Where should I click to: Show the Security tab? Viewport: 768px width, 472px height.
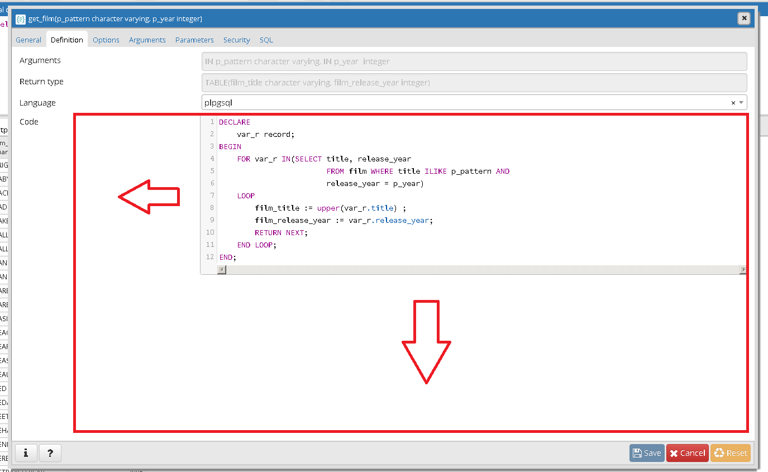point(237,40)
